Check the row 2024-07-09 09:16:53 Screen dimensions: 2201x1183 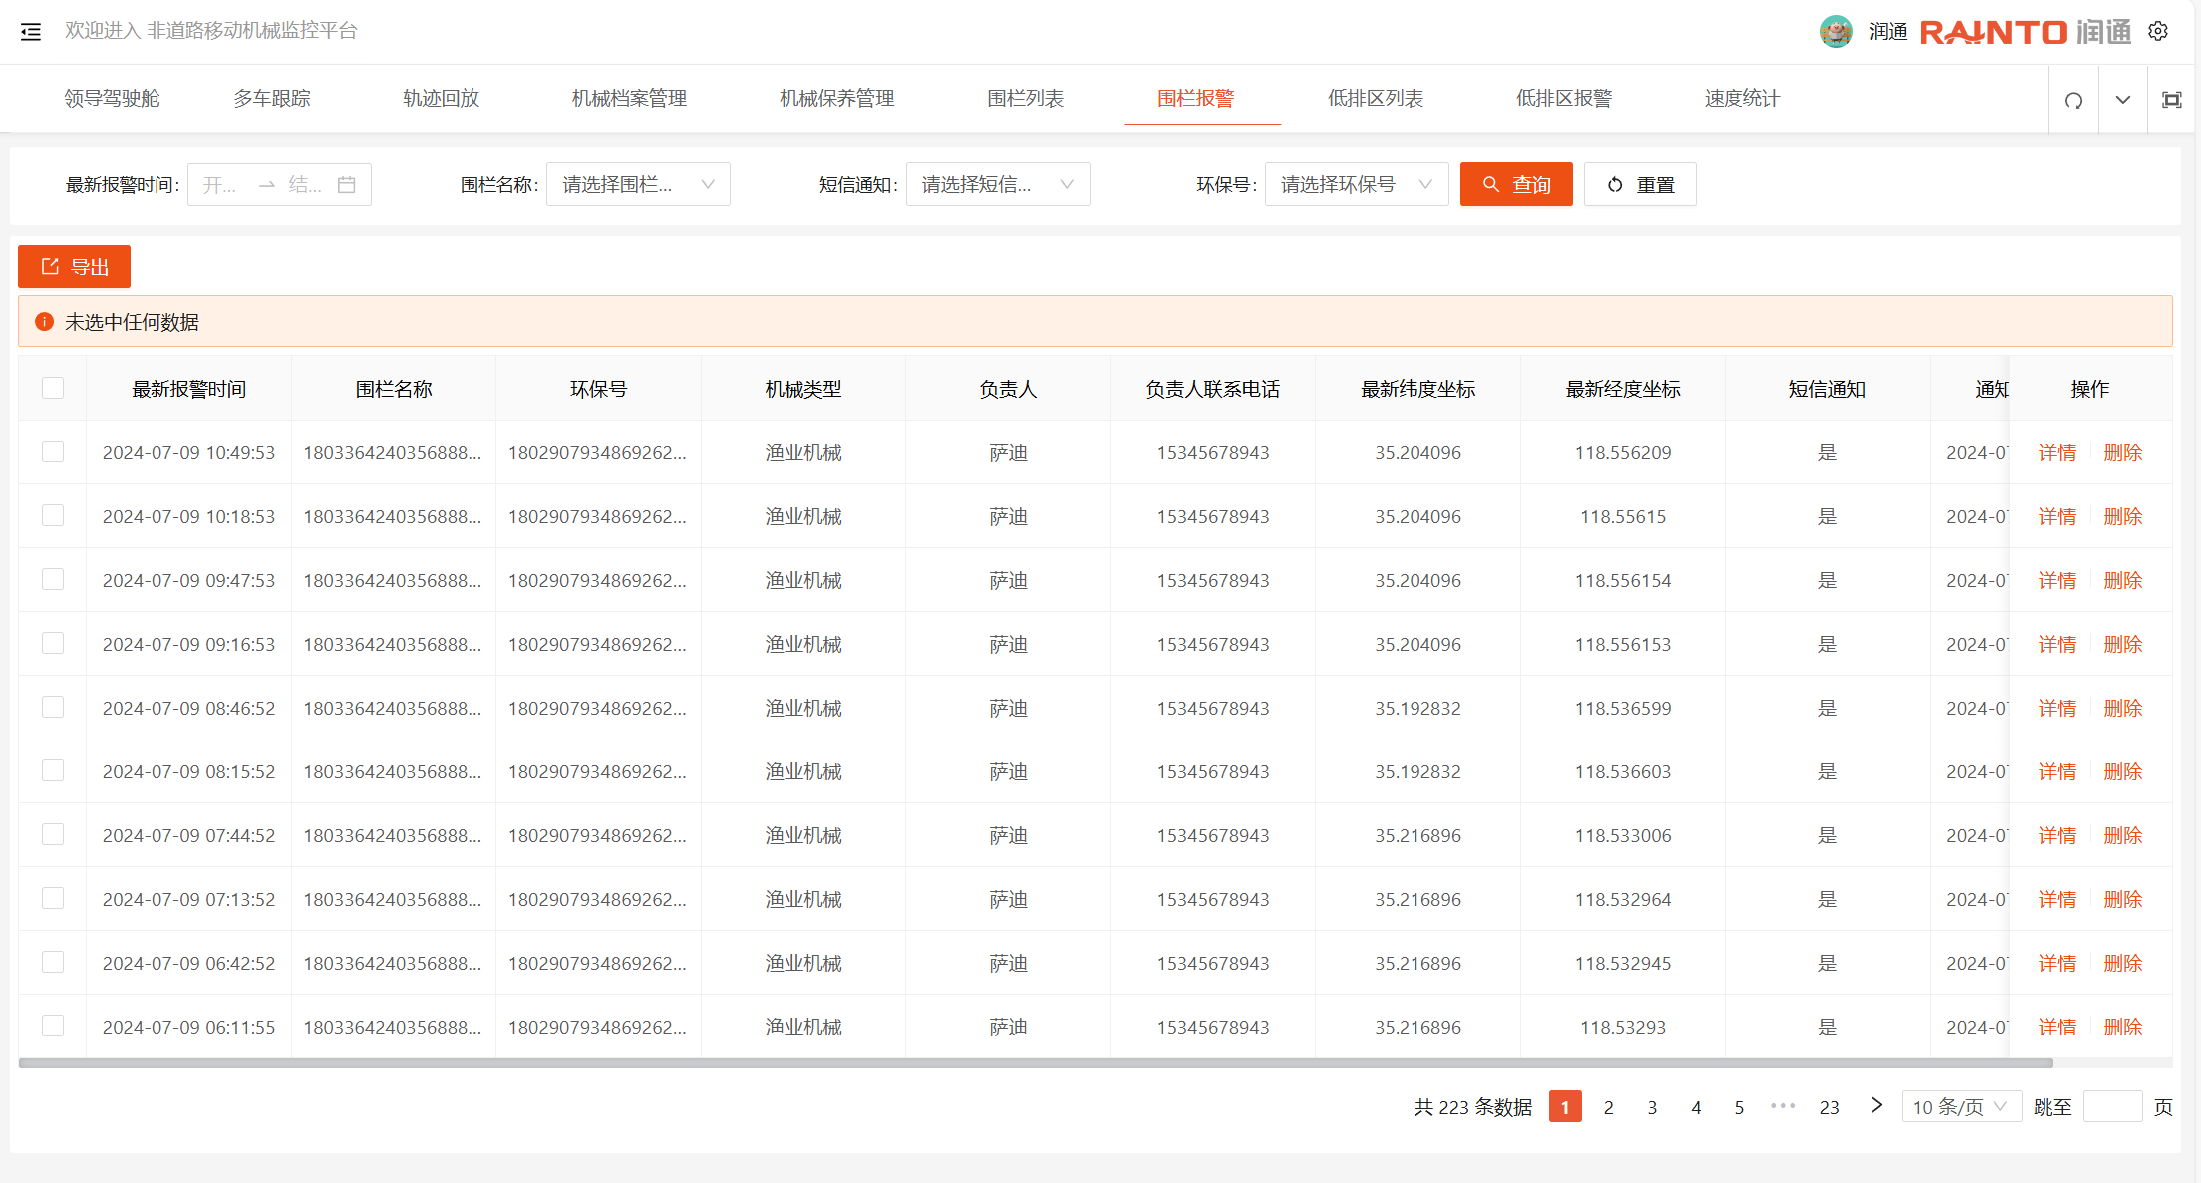[x=53, y=643]
